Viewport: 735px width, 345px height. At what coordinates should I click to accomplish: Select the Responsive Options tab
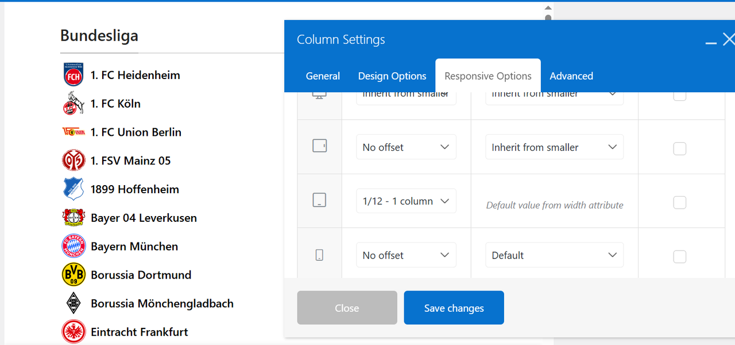pos(488,76)
